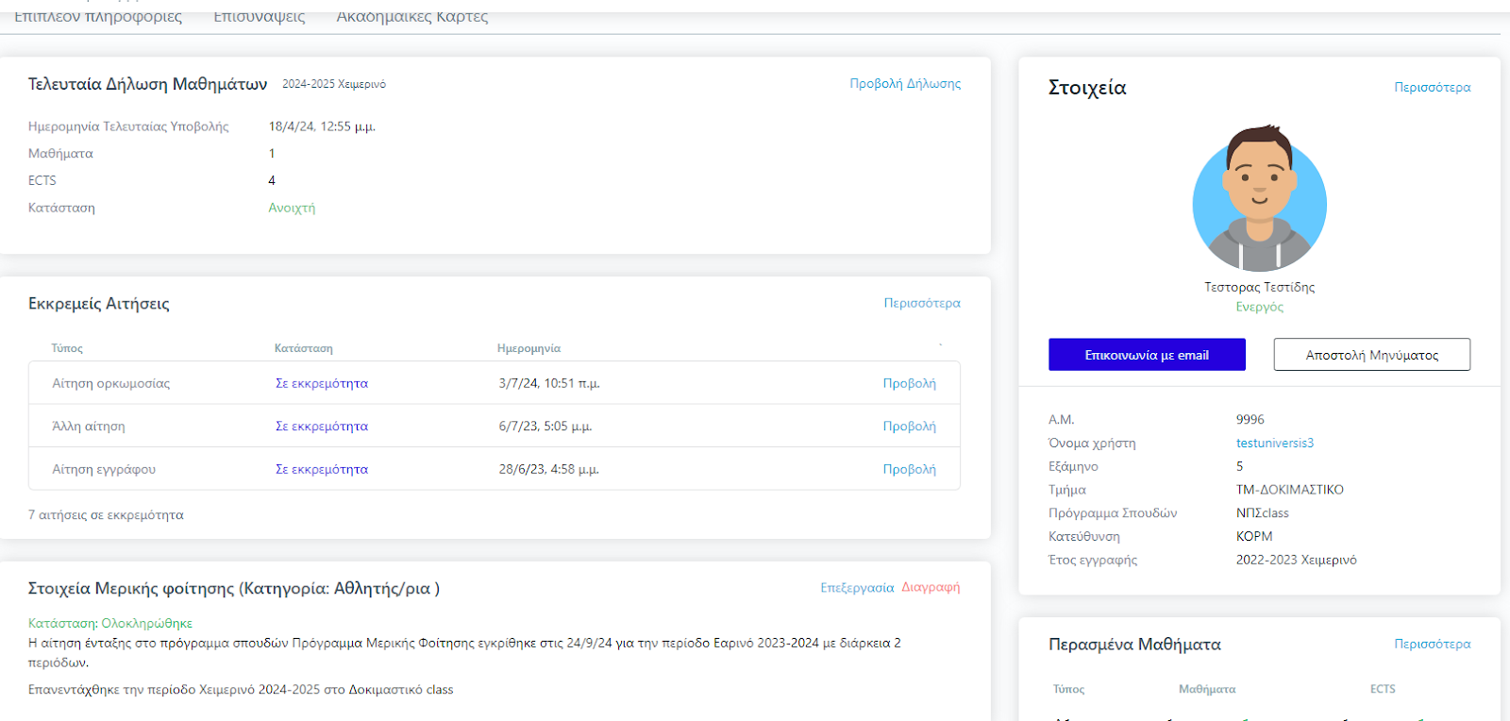1510x721 pixels.
Task: Select the Τύπος column header in pending requests
Action: [67, 348]
